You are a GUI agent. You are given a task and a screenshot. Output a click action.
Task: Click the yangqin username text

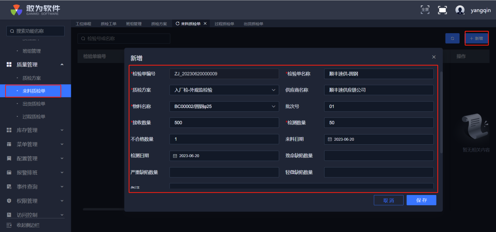(481, 11)
